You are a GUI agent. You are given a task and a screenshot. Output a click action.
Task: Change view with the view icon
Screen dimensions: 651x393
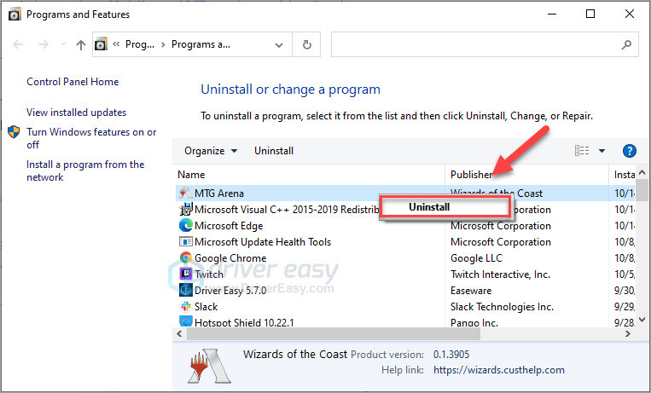[582, 151]
